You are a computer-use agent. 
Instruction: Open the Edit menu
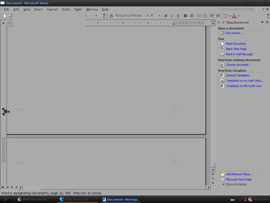tap(16, 9)
